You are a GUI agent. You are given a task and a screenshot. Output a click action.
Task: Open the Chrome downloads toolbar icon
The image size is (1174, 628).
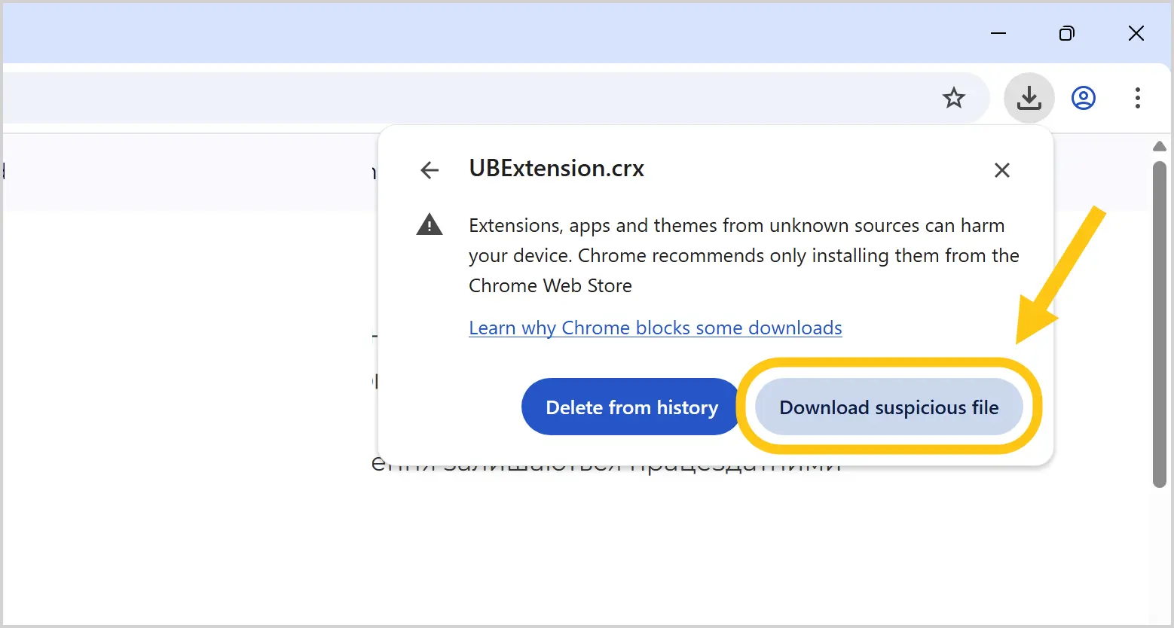[1029, 98]
